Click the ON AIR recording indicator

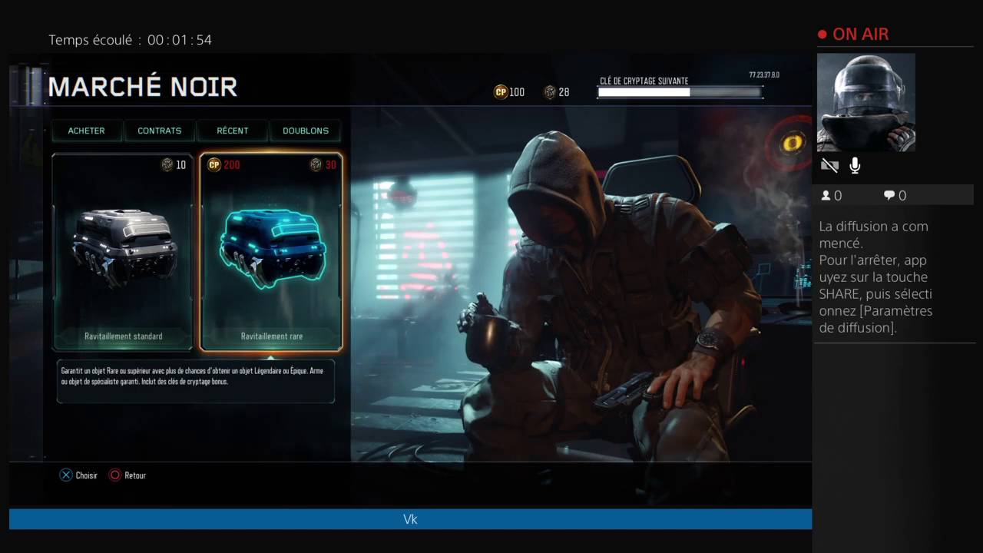tap(853, 35)
